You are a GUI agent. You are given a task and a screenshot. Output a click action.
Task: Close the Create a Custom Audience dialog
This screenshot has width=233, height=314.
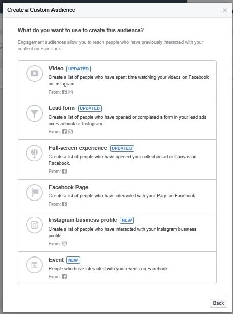point(225,10)
